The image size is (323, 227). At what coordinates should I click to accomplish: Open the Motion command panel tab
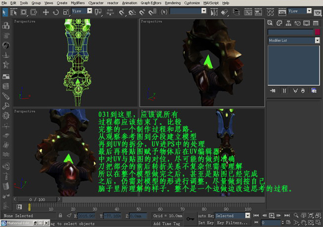coord(298,23)
